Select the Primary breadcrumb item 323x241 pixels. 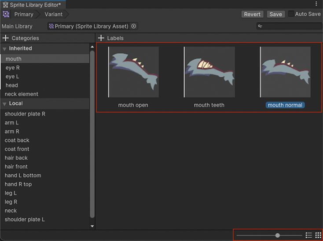[24, 14]
